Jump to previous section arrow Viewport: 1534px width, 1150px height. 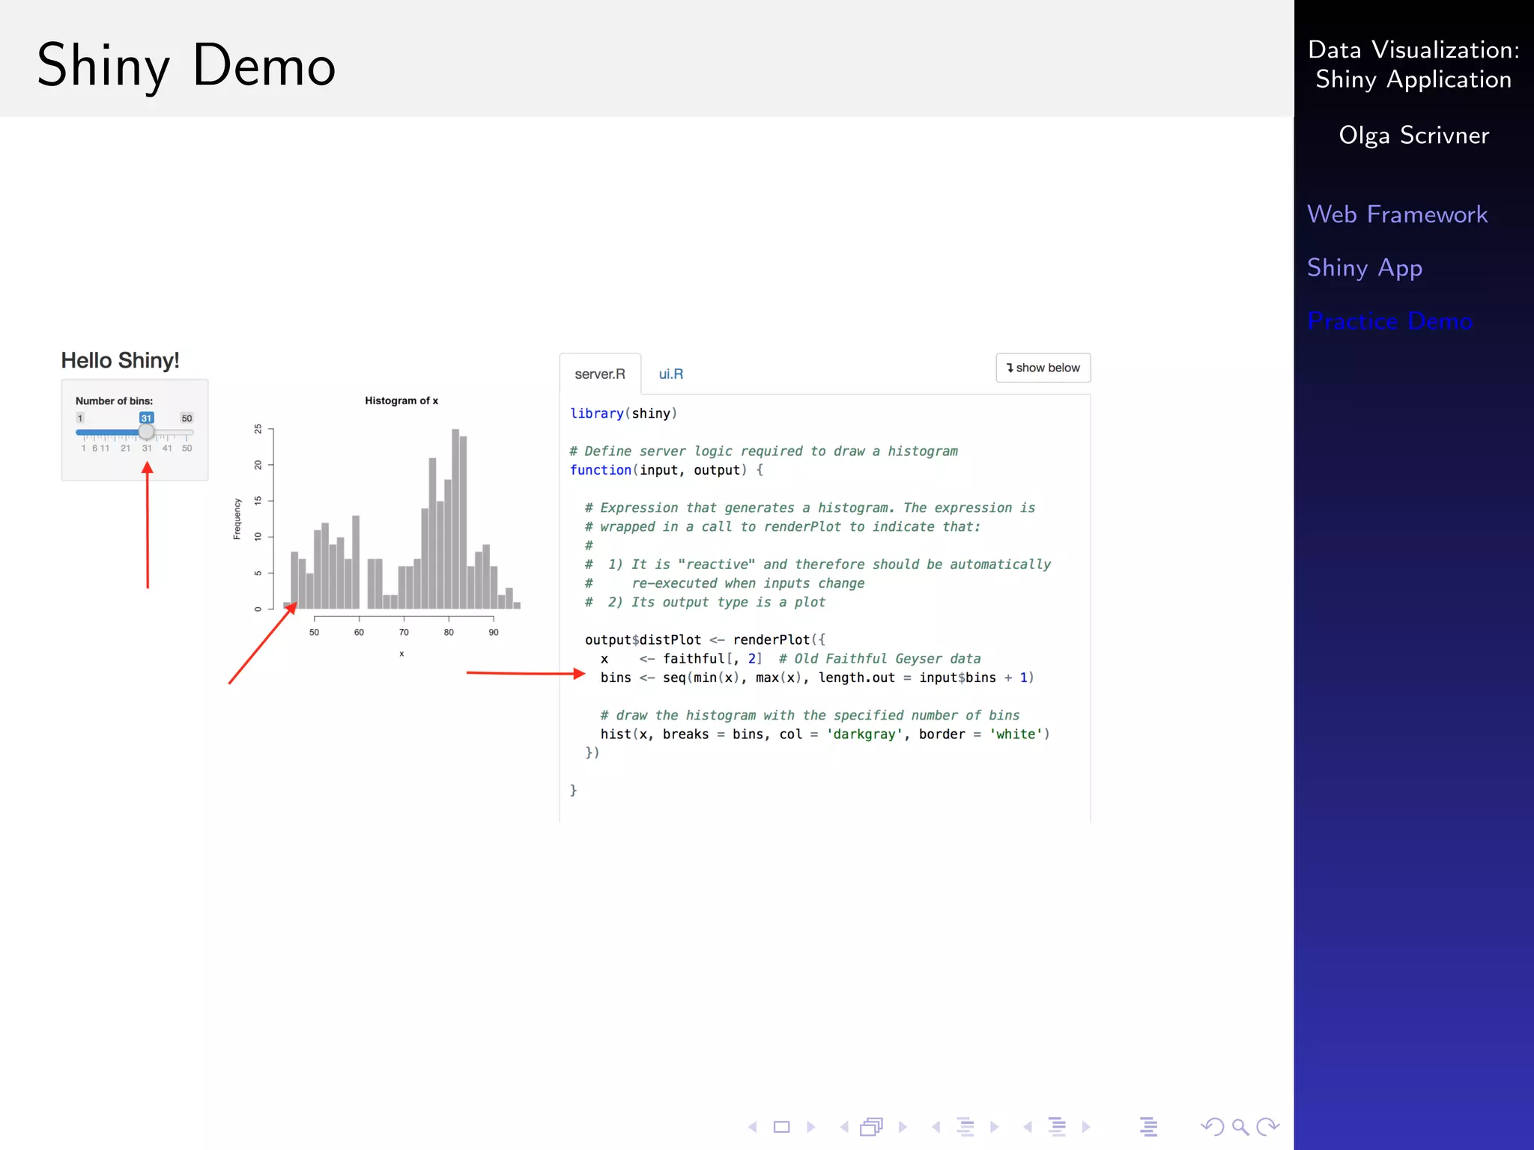(x=1028, y=1127)
